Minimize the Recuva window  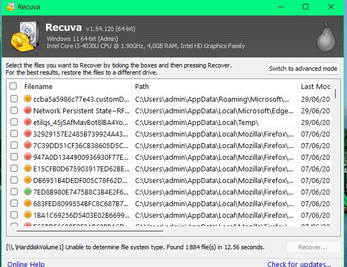[x=281, y=7]
